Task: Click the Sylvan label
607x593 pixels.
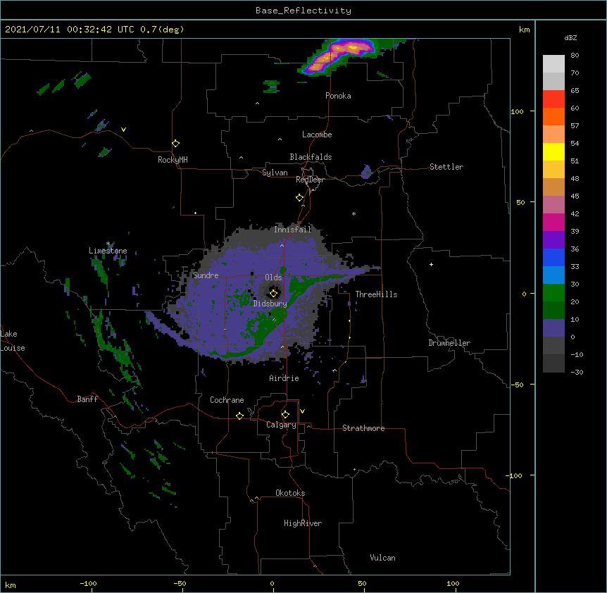Action: point(275,173)
